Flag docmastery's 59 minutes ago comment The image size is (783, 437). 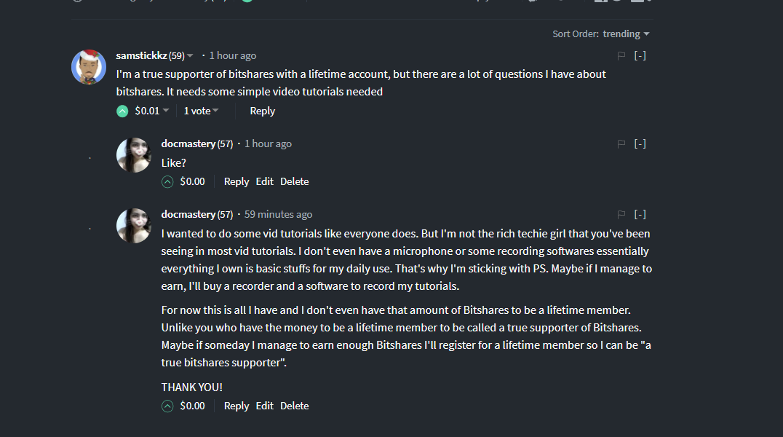pyautogui.click(x=621, y=215)
